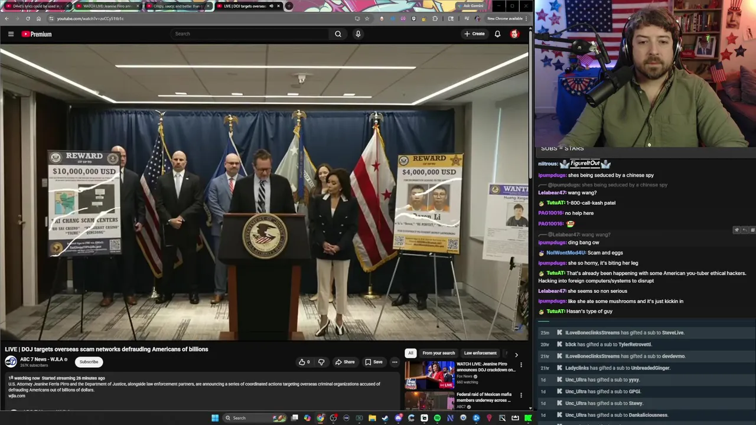Open Windows Start menu
Viewport: 756px width, 425px height.
[x=215, y=418]
